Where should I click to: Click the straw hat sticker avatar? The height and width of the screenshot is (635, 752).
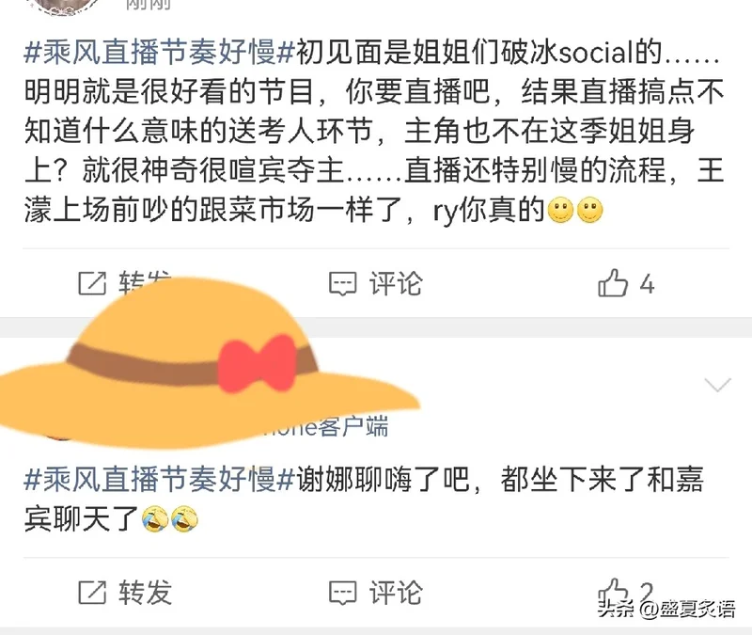pos(206,364)
